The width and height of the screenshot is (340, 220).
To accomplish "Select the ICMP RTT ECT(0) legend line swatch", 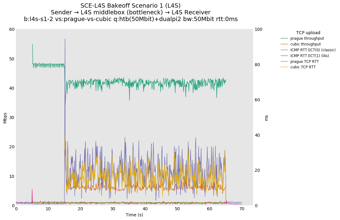I will (284, 50).
